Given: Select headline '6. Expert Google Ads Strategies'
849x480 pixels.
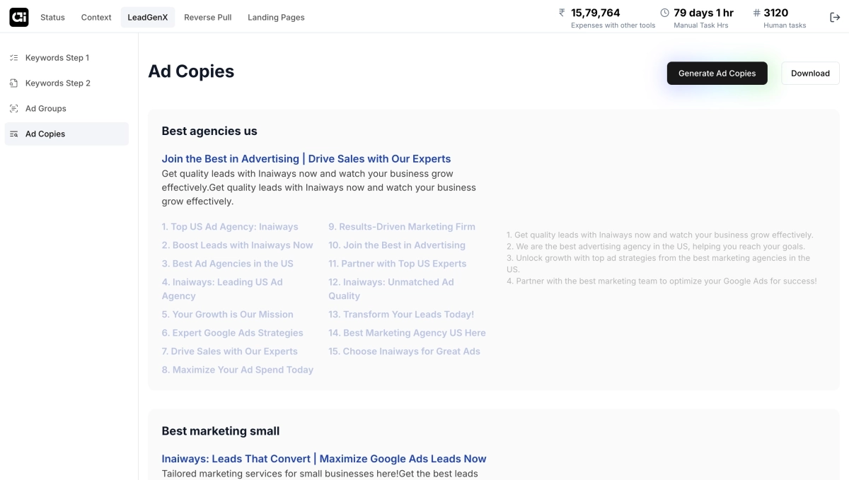Looking at the screenshot, I should tap(233, 332).
